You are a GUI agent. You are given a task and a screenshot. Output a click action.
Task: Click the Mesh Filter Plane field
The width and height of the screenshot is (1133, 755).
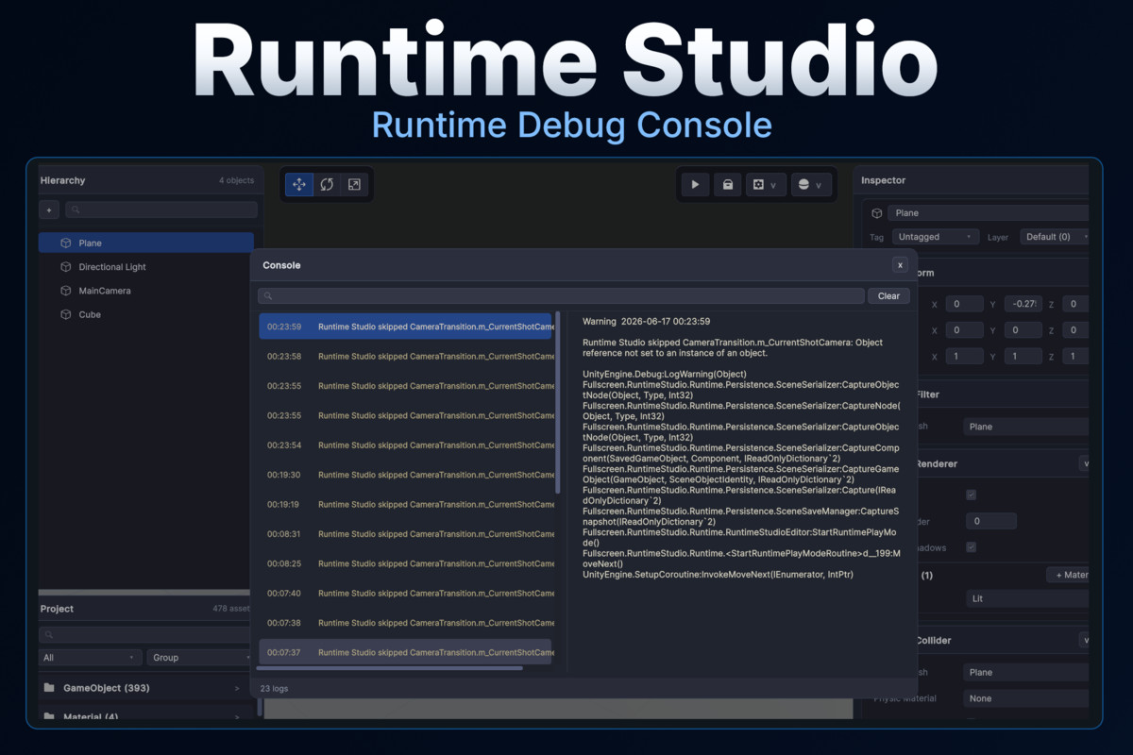pos(1027,427)
